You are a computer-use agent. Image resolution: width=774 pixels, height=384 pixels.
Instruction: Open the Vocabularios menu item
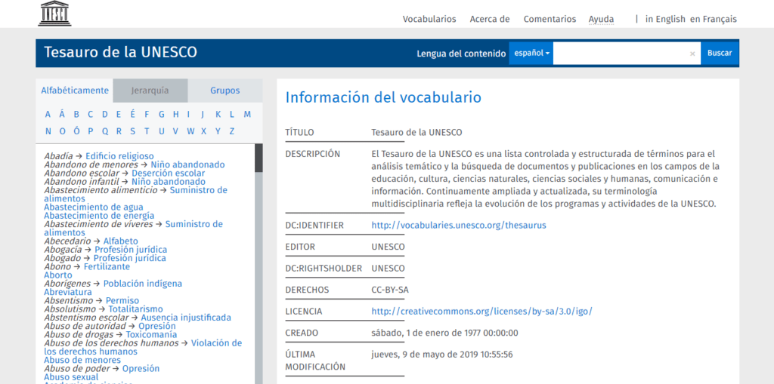pos(429,19)
